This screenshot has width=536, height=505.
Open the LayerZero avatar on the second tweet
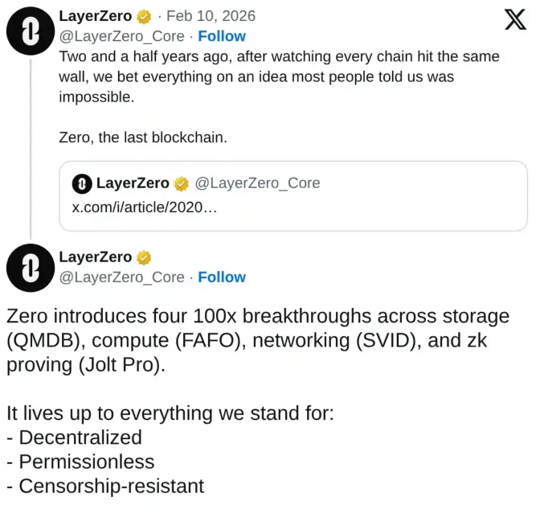point(30,267)
